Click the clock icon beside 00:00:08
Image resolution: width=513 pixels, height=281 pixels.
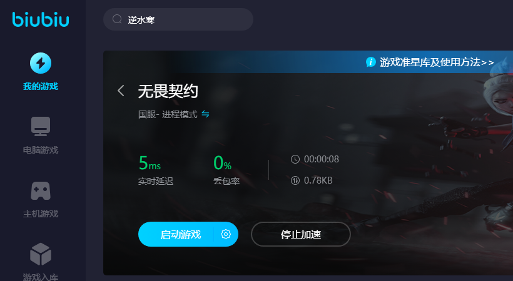[295, 159]
